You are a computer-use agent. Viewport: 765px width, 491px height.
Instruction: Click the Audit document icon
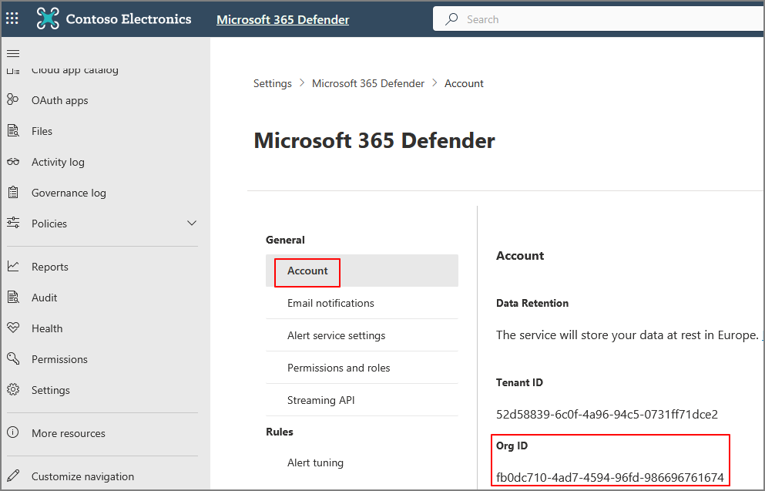click(13, 297)
